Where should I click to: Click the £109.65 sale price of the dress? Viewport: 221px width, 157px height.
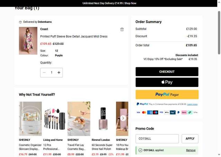tap(46, 44)
